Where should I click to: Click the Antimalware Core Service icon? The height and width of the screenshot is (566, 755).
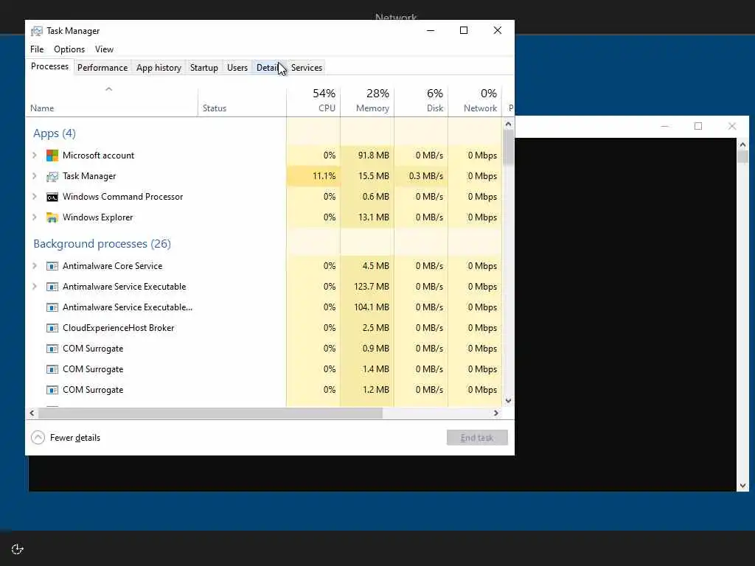(x=52, y=266)
